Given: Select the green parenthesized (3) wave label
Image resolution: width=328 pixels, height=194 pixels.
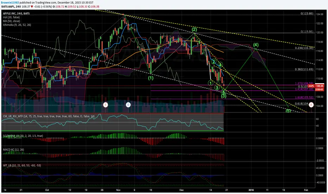Looking at the screenshot, I should pyautogui.click(x=224, y=96).
